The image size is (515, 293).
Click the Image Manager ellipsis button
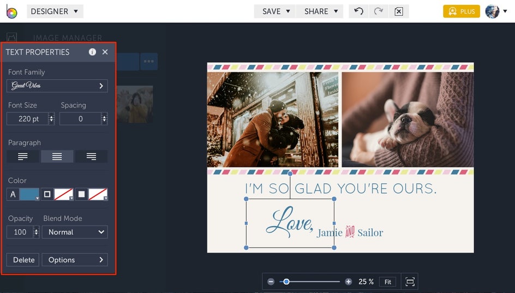point(149,62)
